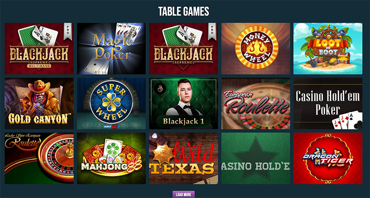Open Blackjack Supreme single-hand game tile
The width and height of the screenshot is (370, 198).
tap(184, 49)
